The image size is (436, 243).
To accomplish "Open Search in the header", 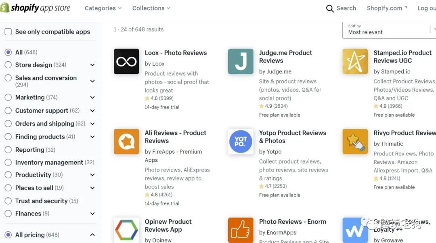I will pos(346,8).
